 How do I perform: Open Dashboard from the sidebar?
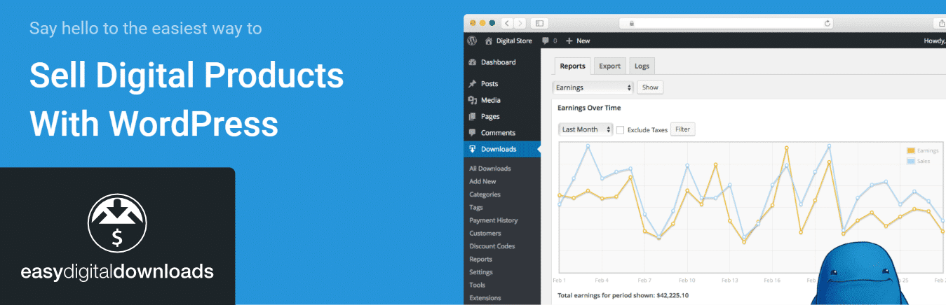[498, 62]
